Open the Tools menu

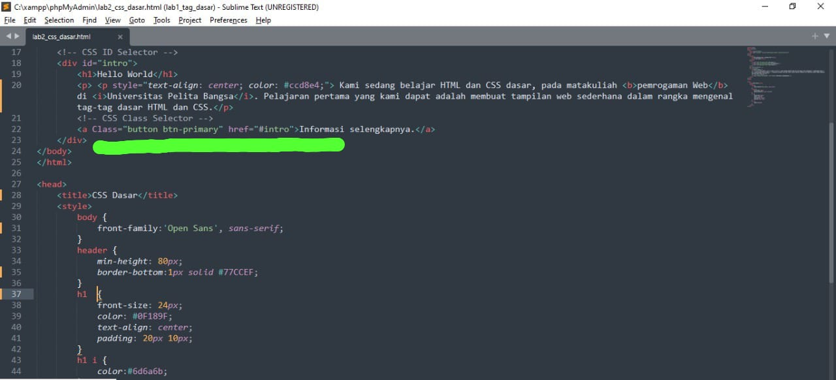161,20
